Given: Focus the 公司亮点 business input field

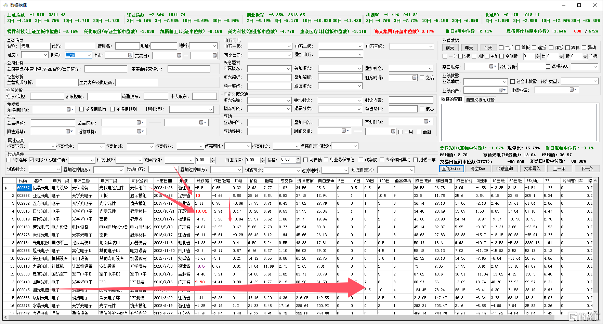Looking at the screenshot, I should click(106, 69).
